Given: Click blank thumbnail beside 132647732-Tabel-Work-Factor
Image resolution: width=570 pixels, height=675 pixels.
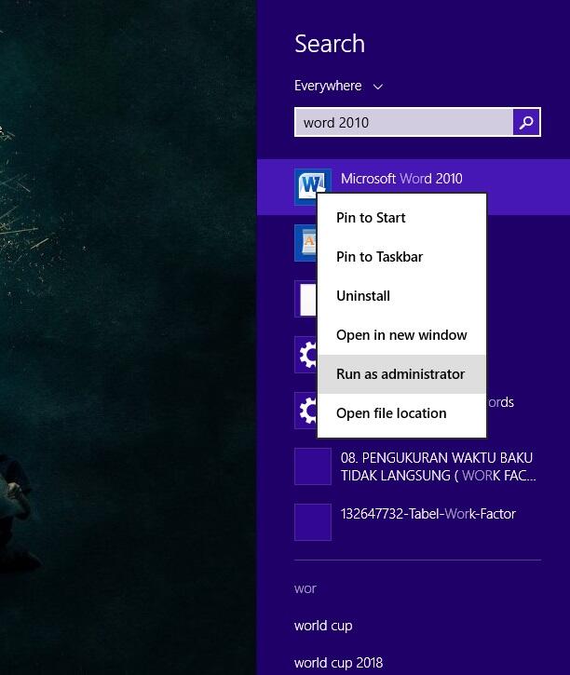Looking at the screenshot, I should tap(313, 521).
